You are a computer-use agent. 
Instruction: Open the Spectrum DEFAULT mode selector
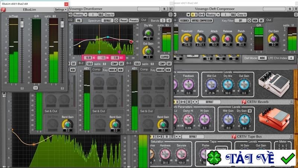107,21
